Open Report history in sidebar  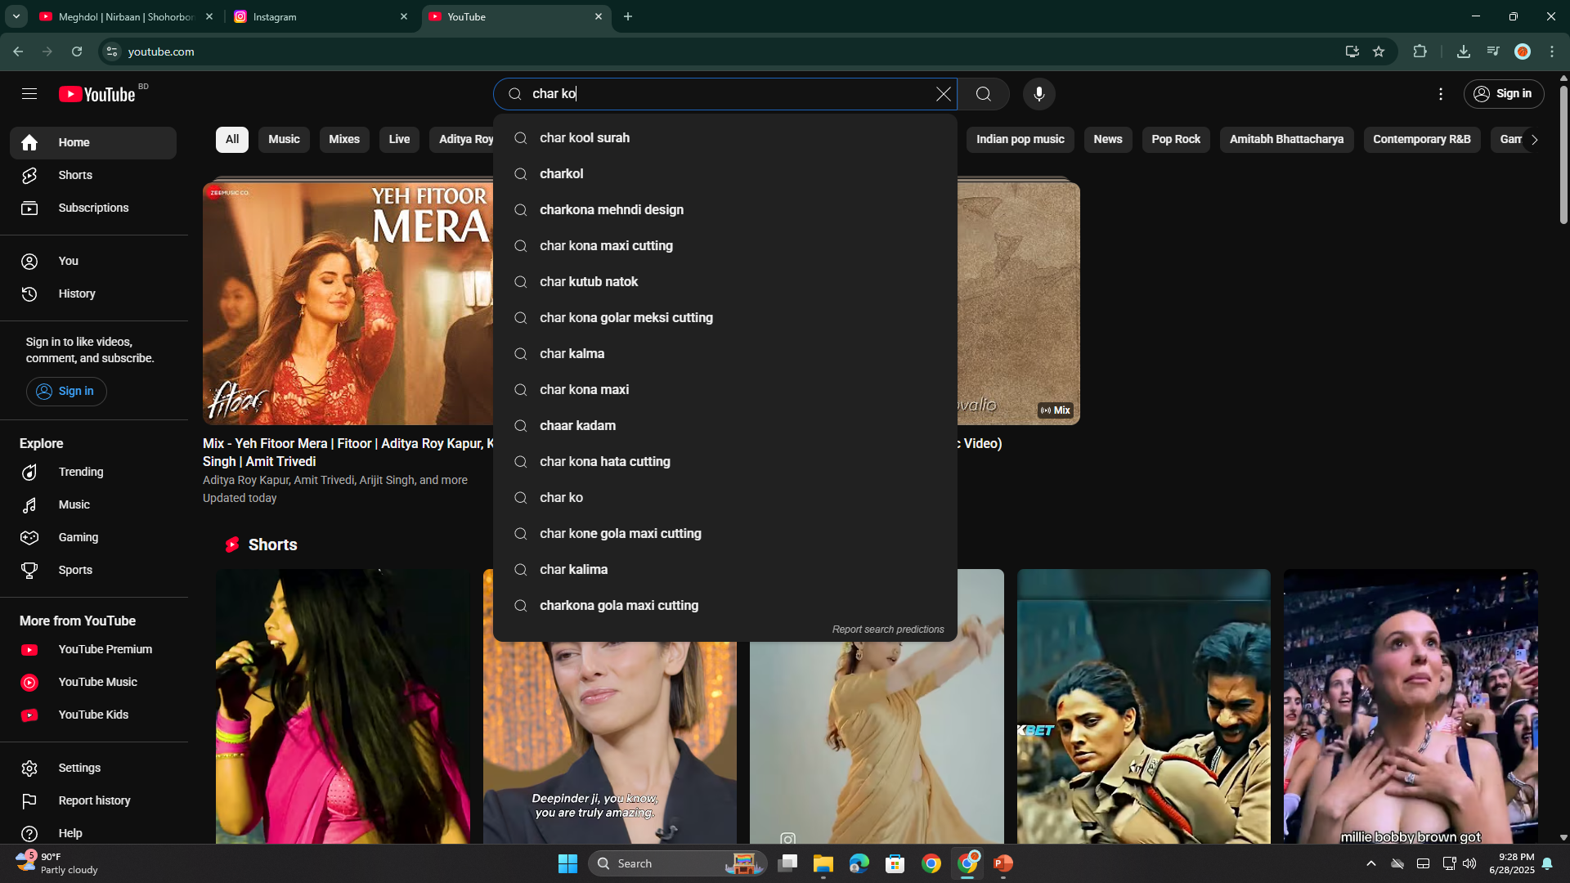coord(93,800)
